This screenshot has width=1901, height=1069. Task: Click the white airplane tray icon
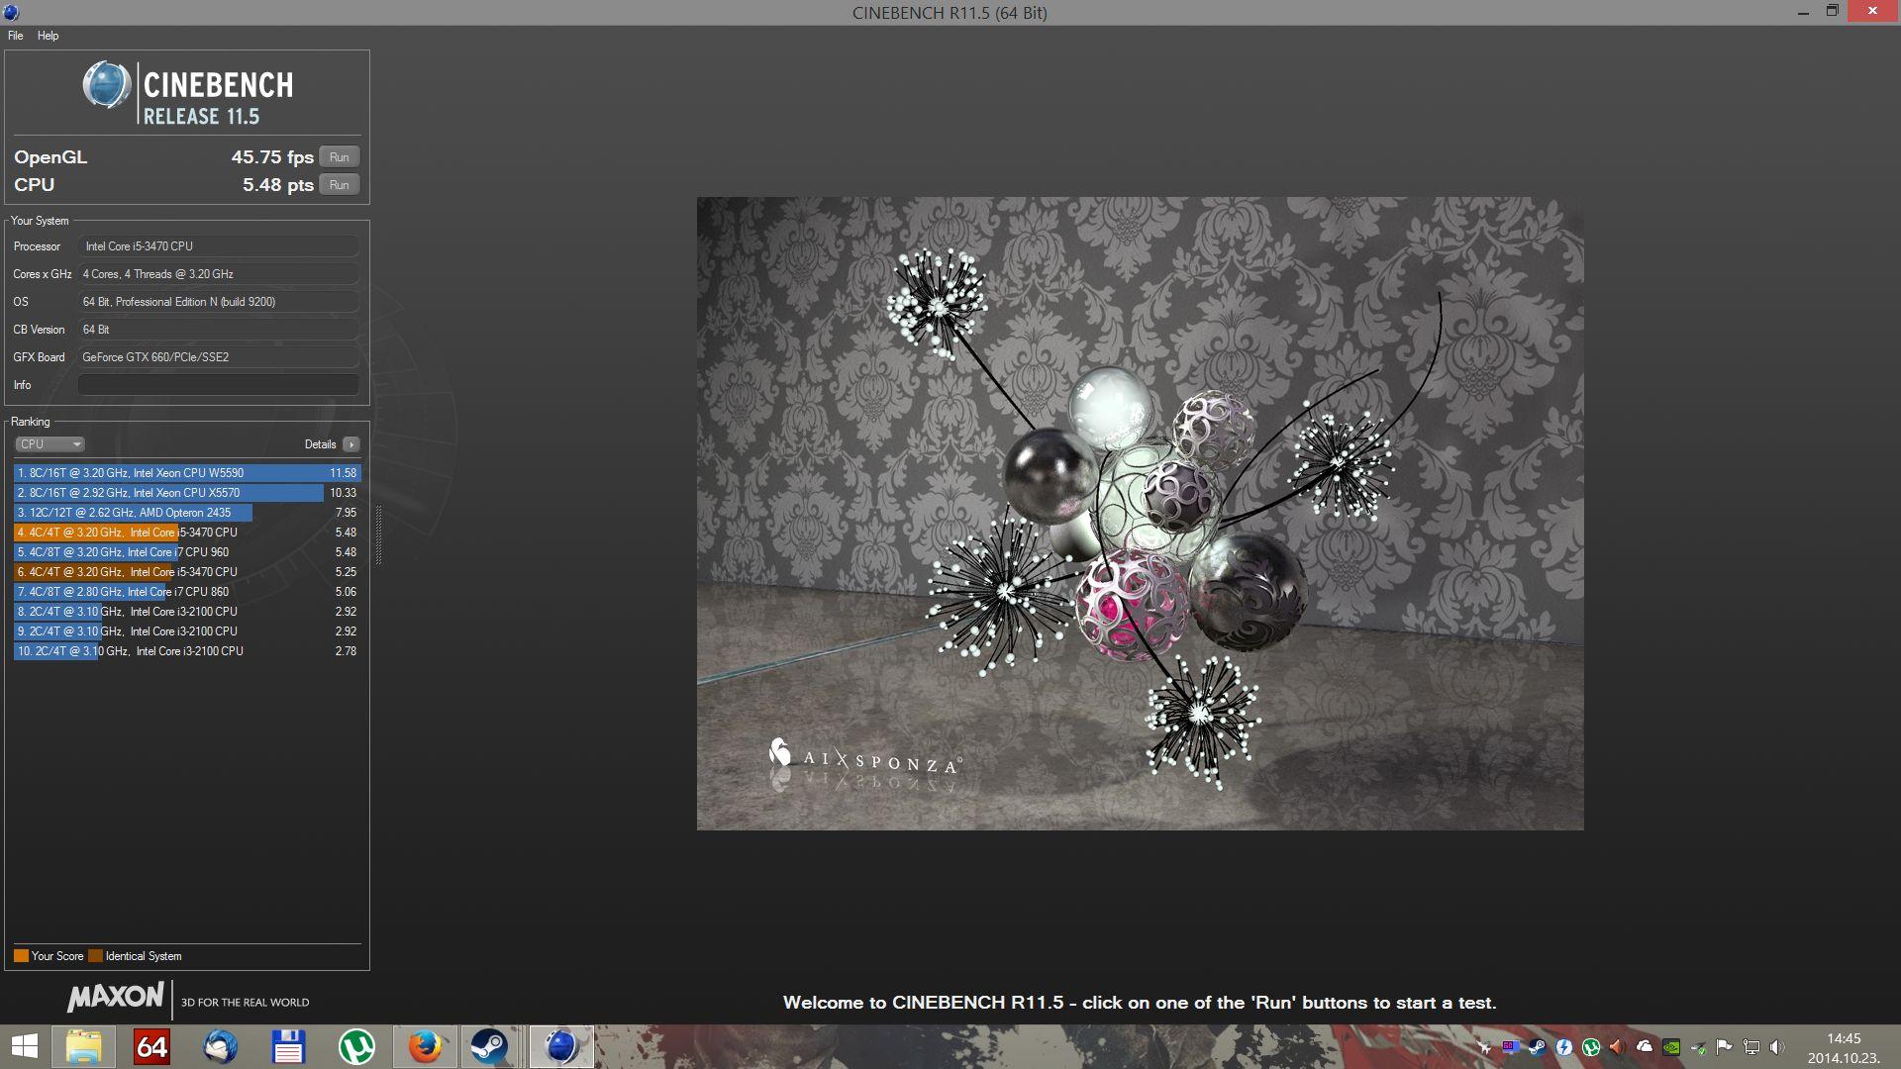pos(1483,1047)
